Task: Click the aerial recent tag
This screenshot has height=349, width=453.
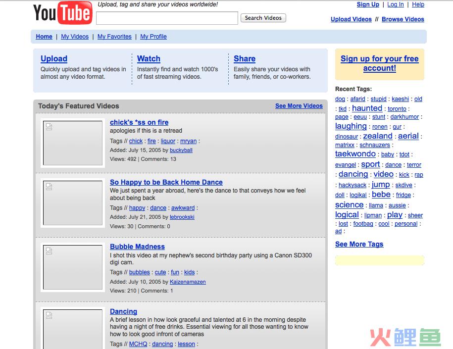Action: 408,136
